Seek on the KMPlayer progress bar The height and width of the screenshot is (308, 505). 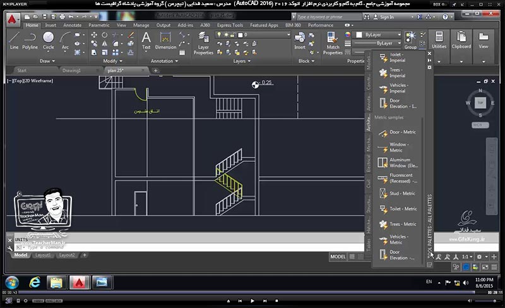(x=246, y=292)
